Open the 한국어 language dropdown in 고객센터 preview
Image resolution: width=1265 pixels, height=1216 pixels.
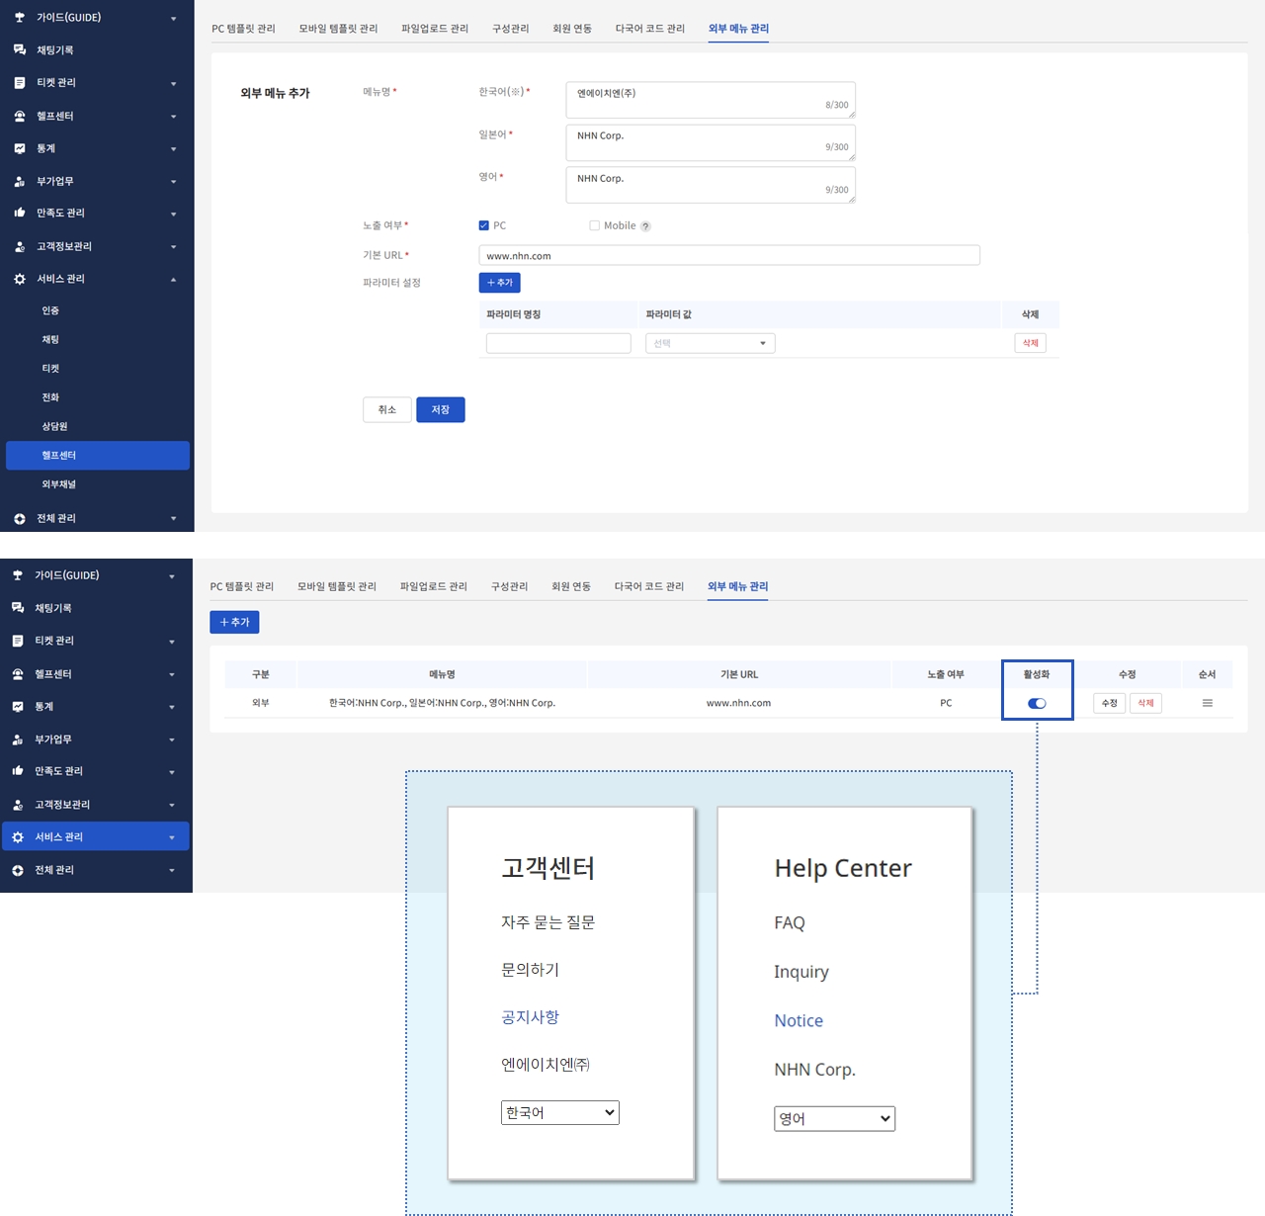tap(559, 1112)
